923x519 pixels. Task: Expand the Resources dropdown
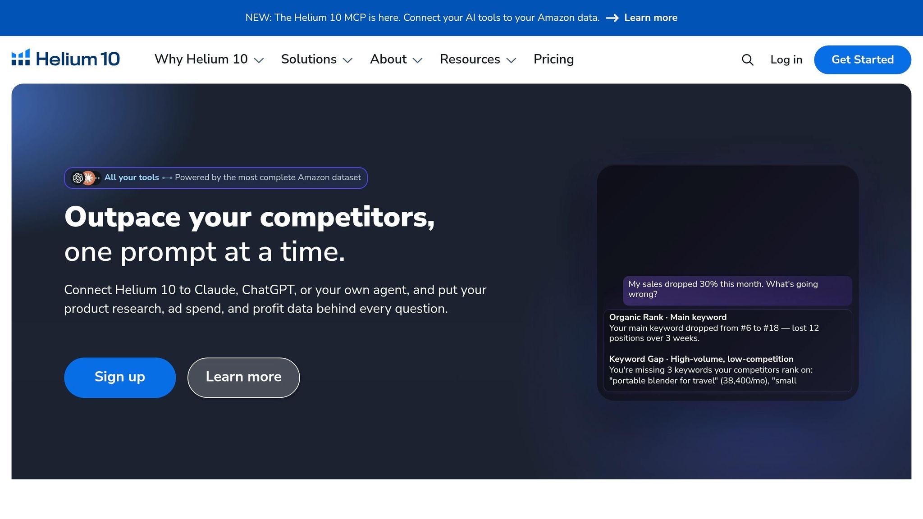click(x=478, y=59)
